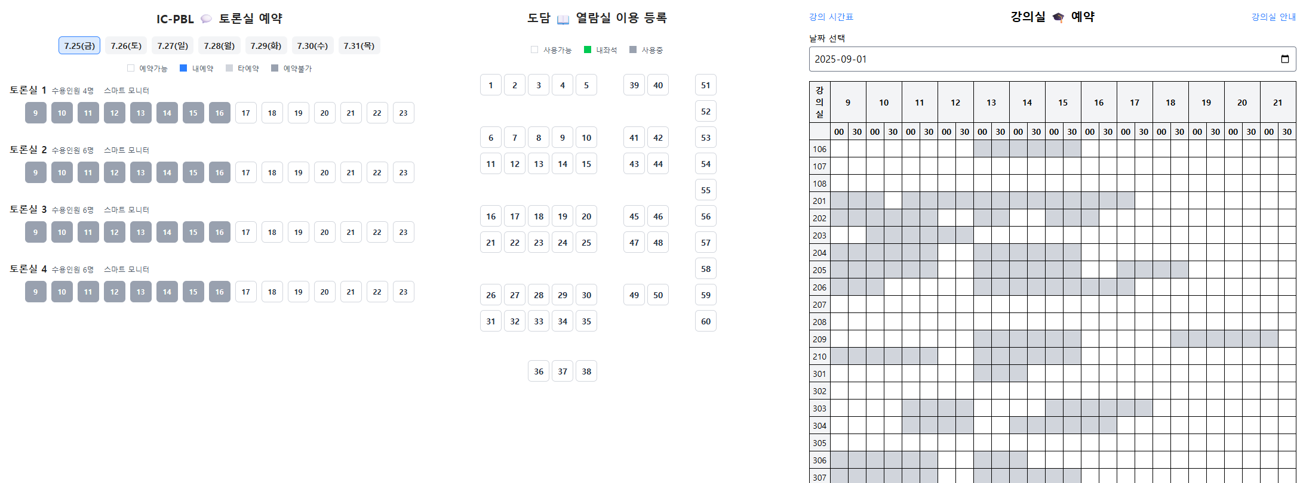Pick reading room seat 60

click(706, 321)
